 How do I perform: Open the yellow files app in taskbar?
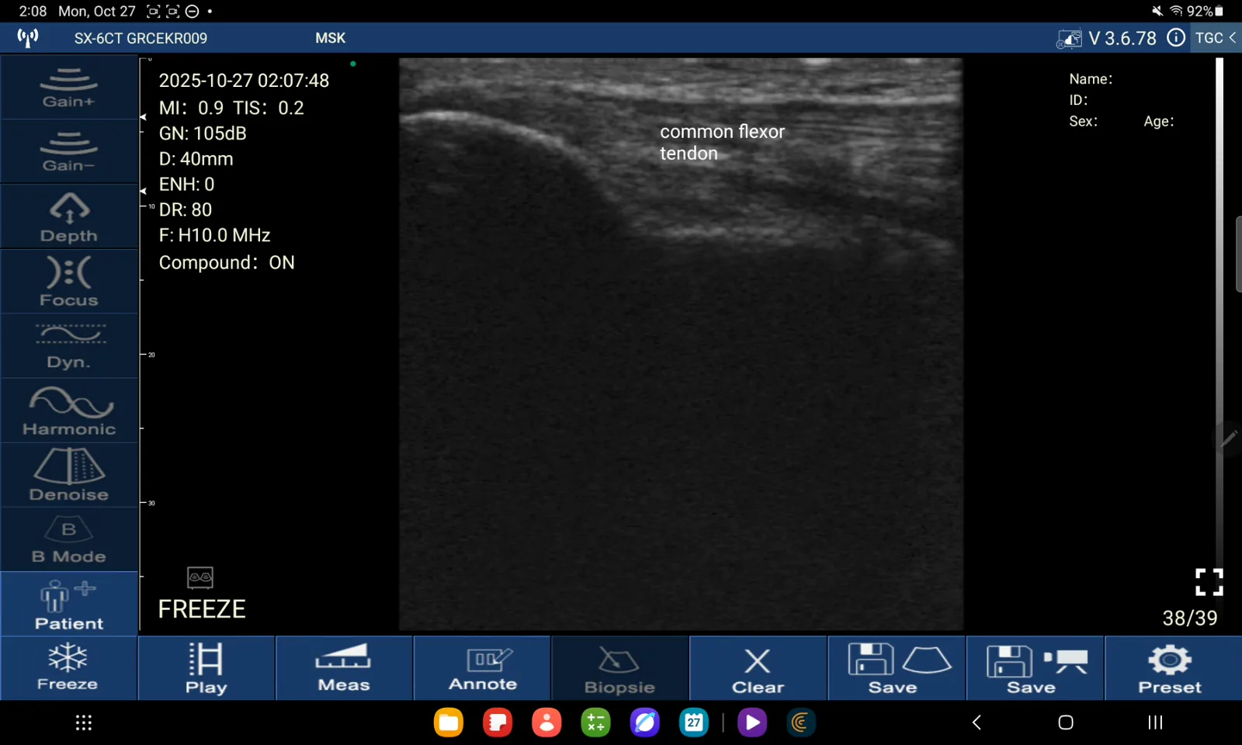449,722
